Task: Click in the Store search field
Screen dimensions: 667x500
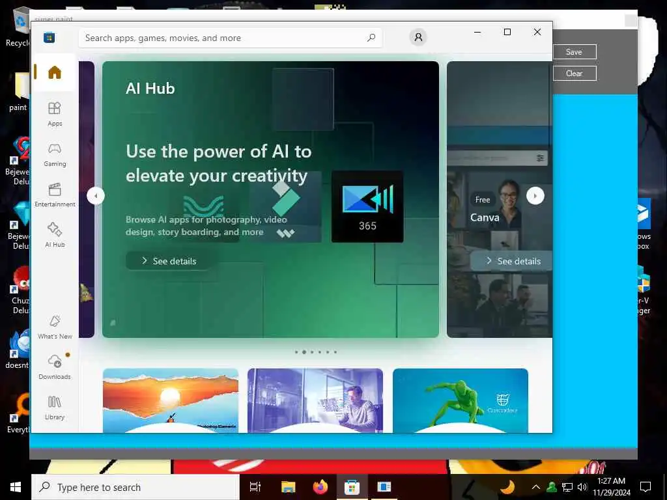Action: tap(230, 38)
